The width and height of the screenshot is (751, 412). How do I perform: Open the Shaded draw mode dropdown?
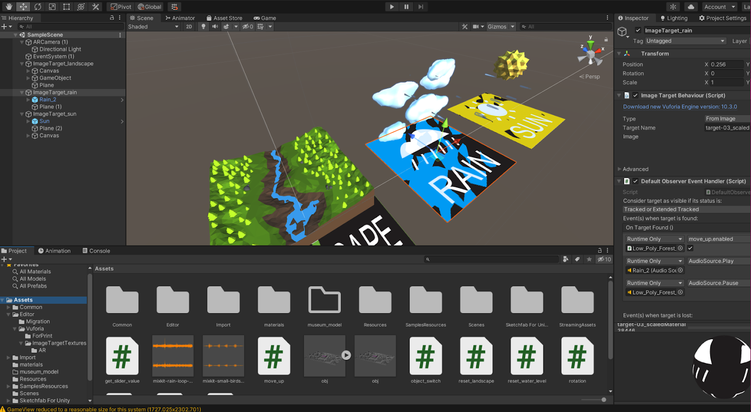[x=154, y=27]
